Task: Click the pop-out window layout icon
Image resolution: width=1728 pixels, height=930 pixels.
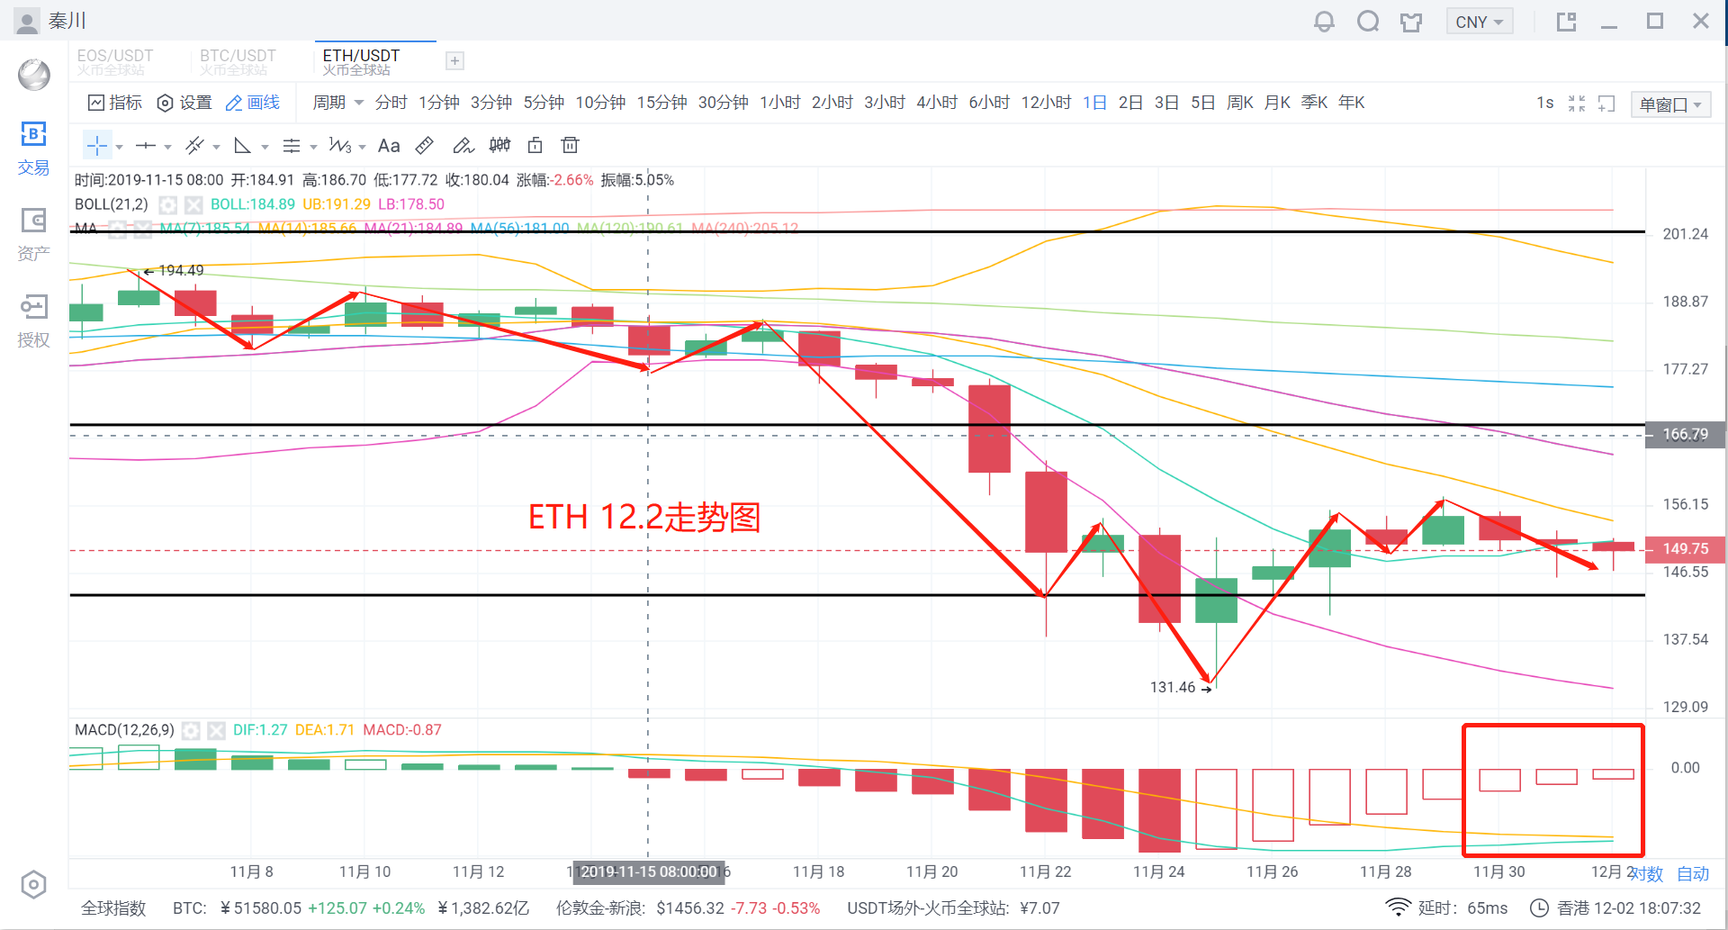Action: pyautogui.click(x=1567, y=22)
